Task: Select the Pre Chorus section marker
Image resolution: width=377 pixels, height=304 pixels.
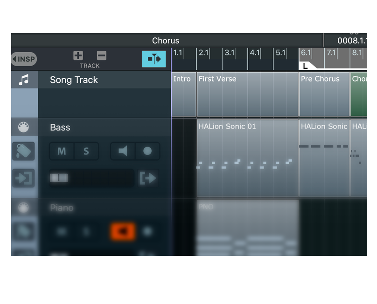Action: [x=324, y=93]
